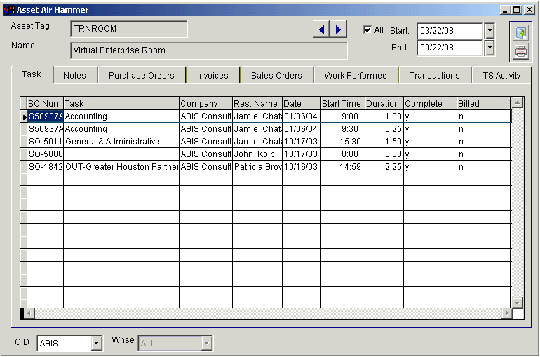
Task: Click the printer icon button
Action: click(x=520, y=51)
